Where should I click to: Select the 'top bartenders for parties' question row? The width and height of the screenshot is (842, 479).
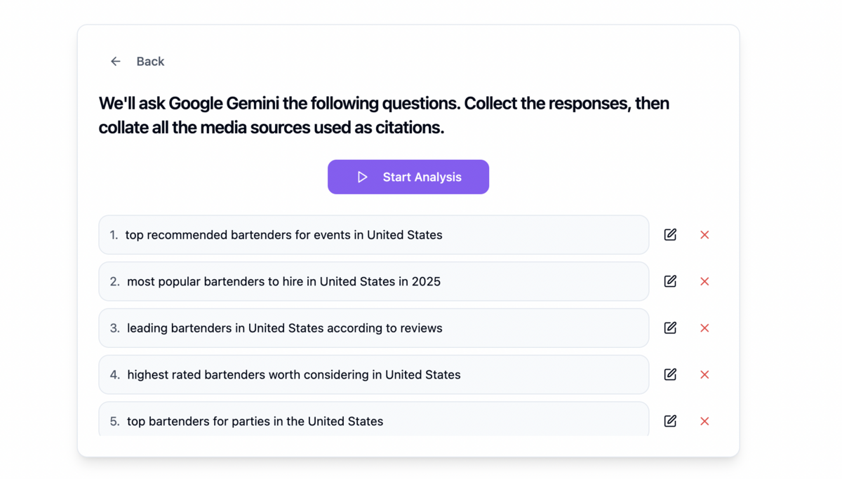(x=373, y=421)
